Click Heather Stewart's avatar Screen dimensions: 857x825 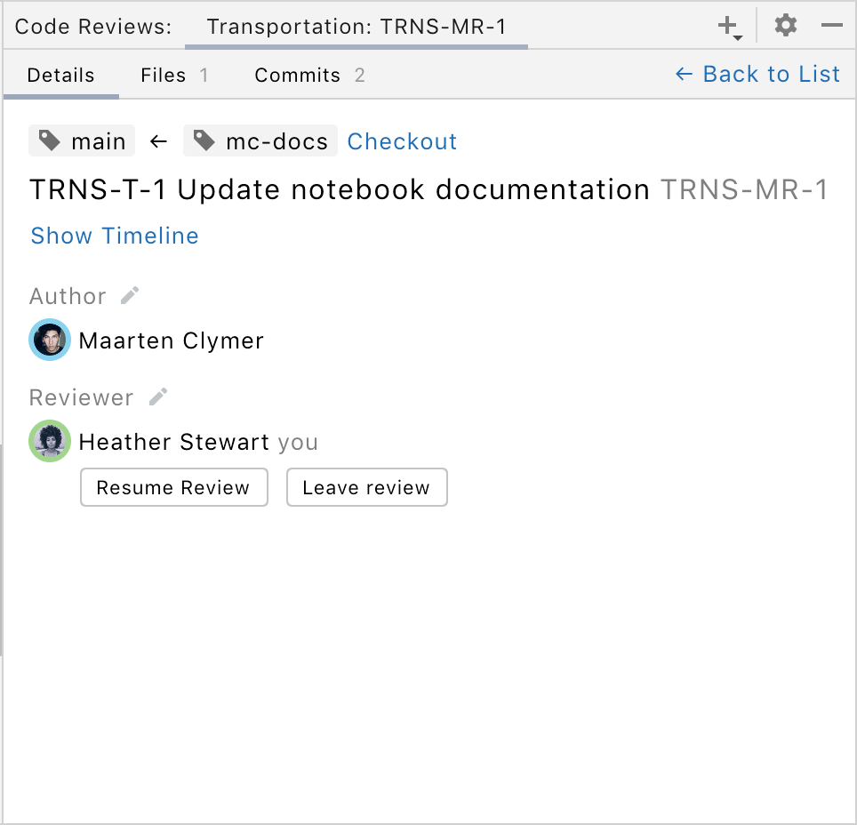point(50,441)
